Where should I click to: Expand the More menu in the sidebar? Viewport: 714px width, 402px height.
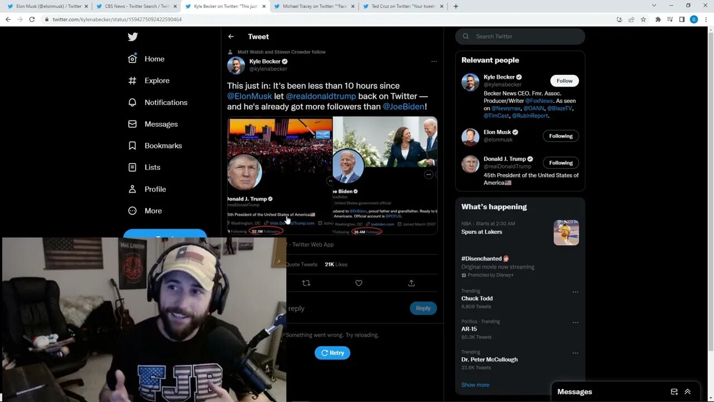tap(145, 210)
